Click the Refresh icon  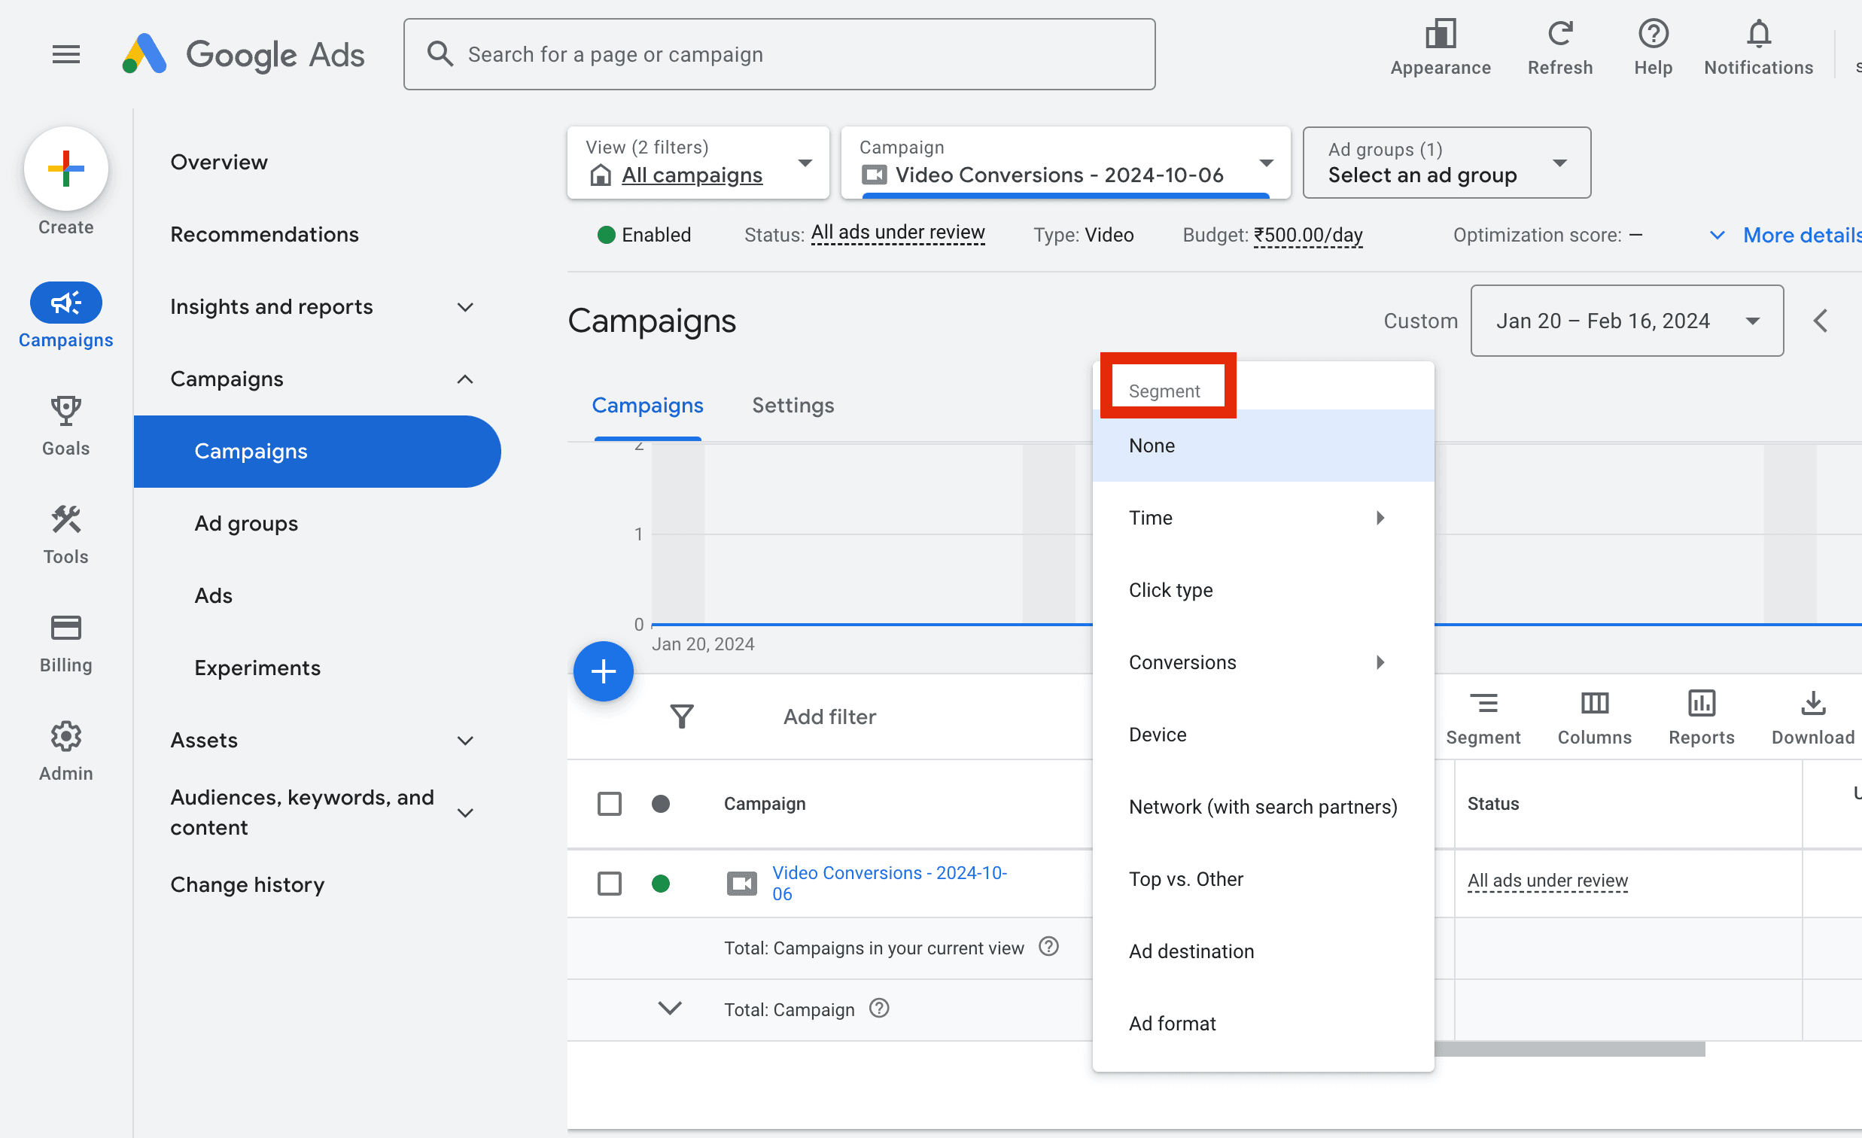1559,35
